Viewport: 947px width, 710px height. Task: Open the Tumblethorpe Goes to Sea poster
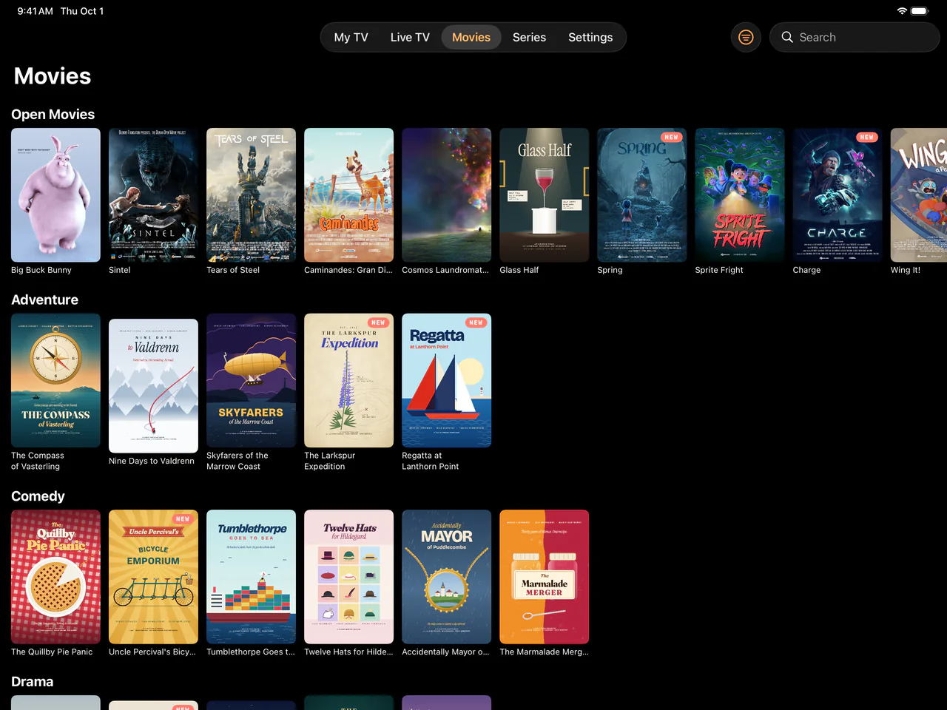pos(251,577)
